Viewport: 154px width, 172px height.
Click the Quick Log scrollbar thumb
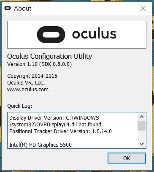[141, 126]
